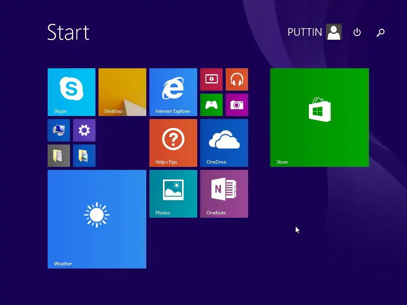Open the Video tile
The width and height of the screenshot is (407, 305).
[x=211, y=79]
